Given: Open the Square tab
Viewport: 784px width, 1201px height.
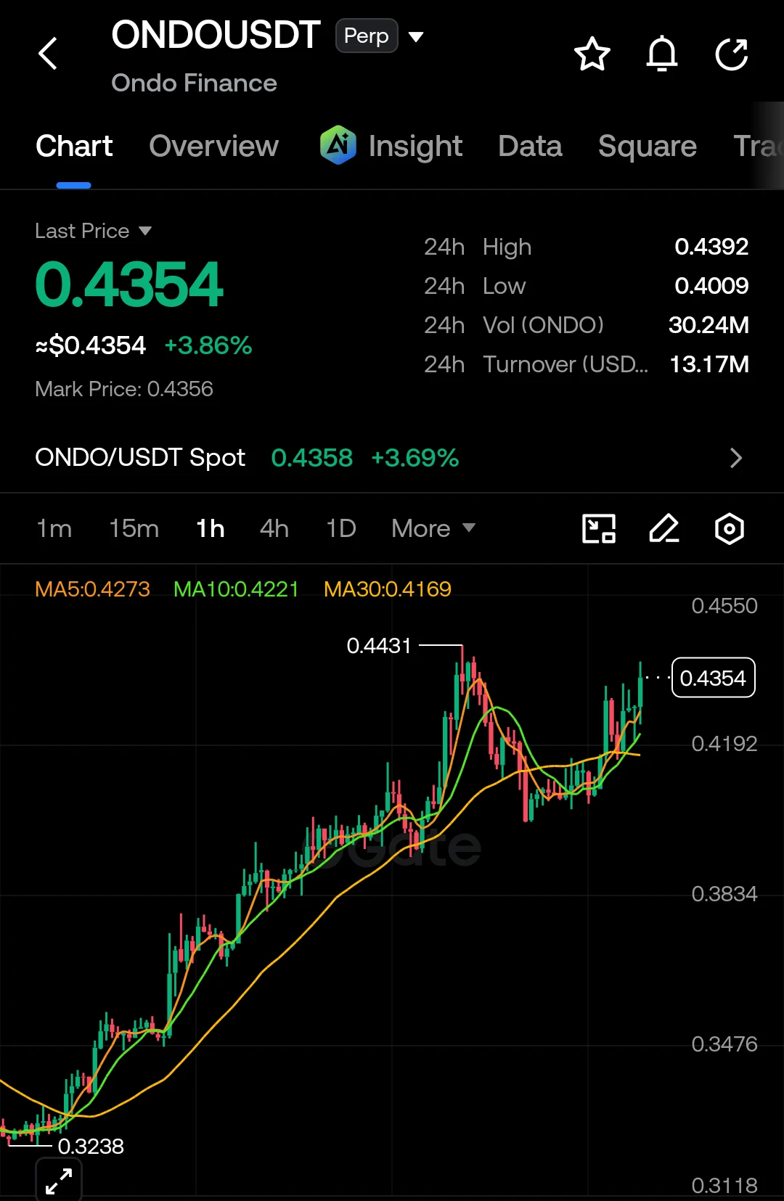Looking at the screenshot, I should click(x=648, y=146).
